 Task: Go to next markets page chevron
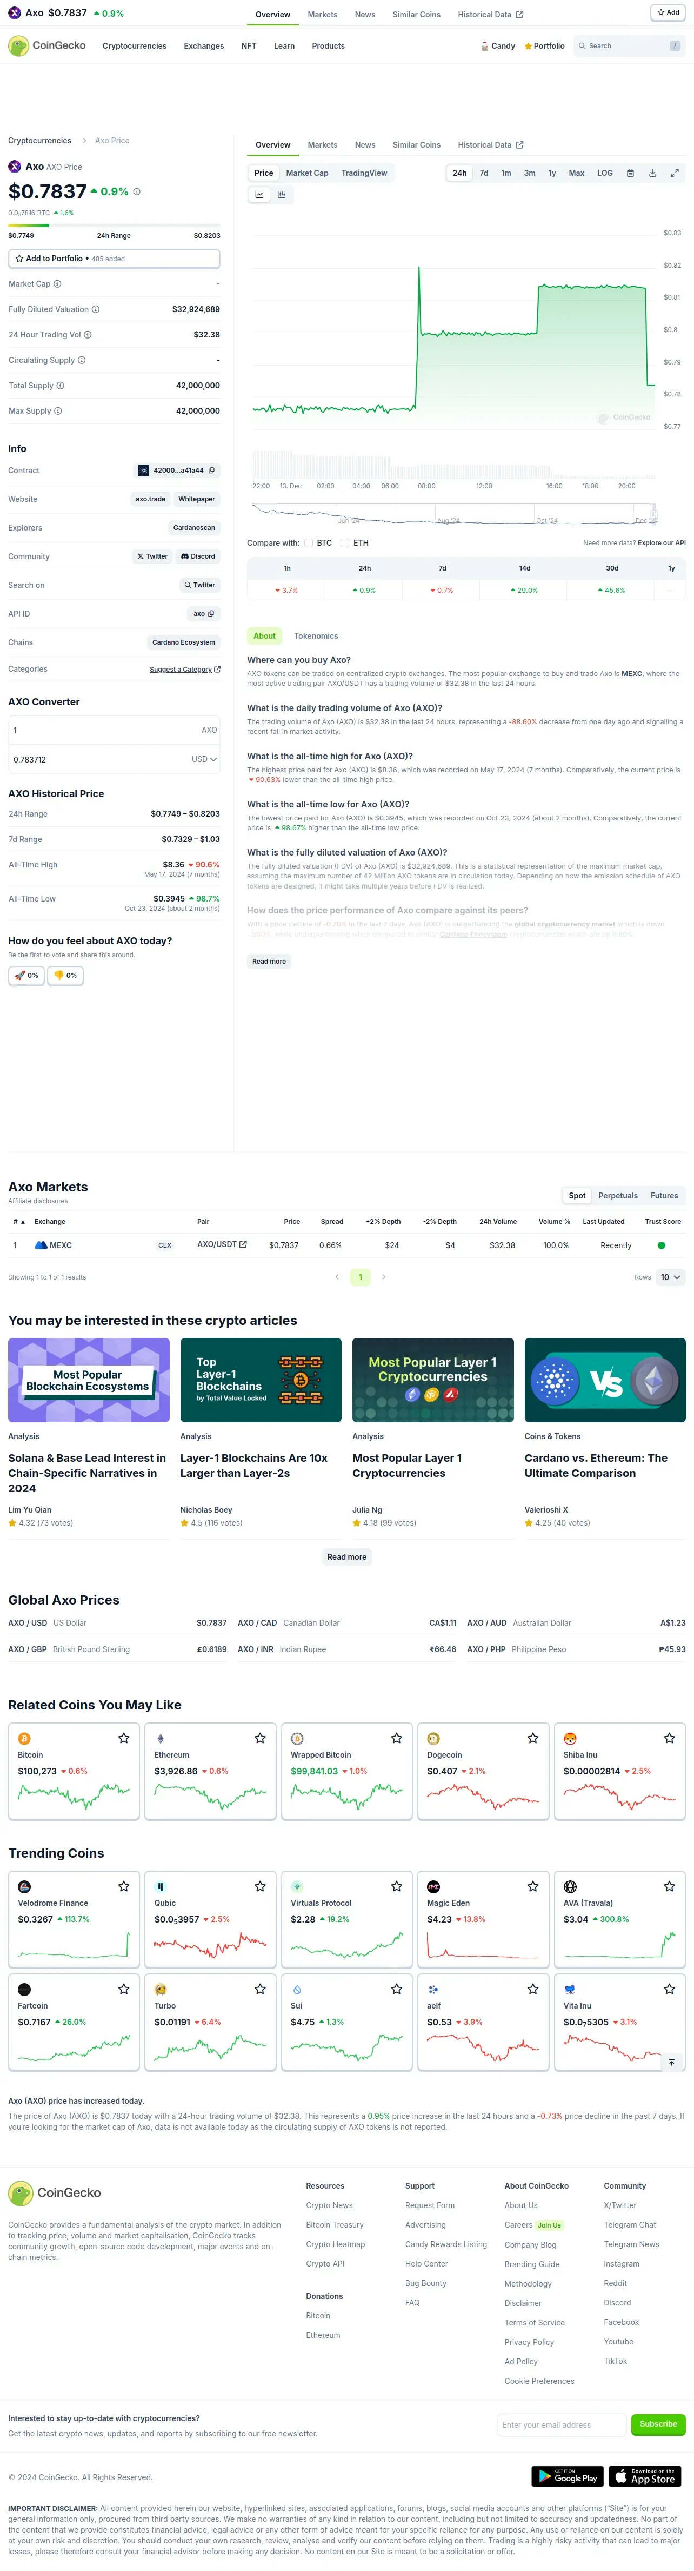(384, 1276)
